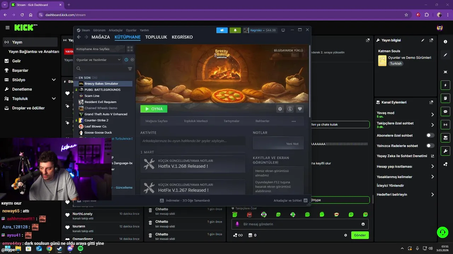Open Discord from taskbar
Image resolution: width=453 pixels, height=254 pixels.
[70, 249]
